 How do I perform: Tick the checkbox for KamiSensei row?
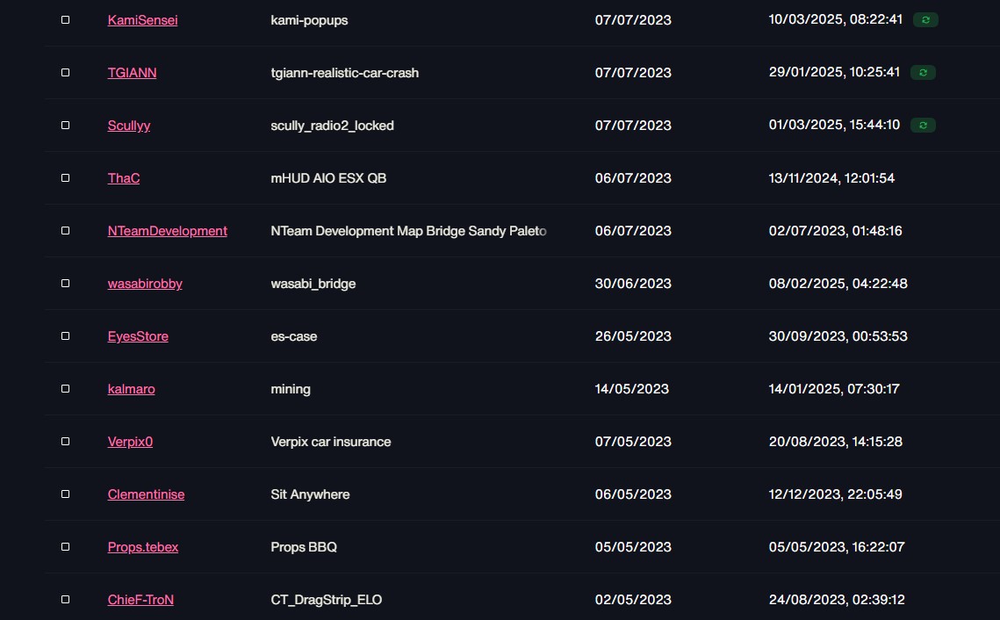coord(65,20)
